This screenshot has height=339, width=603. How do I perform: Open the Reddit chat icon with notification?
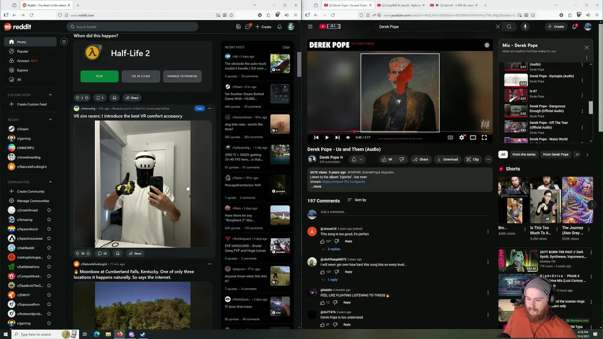[x=248, y=27]
